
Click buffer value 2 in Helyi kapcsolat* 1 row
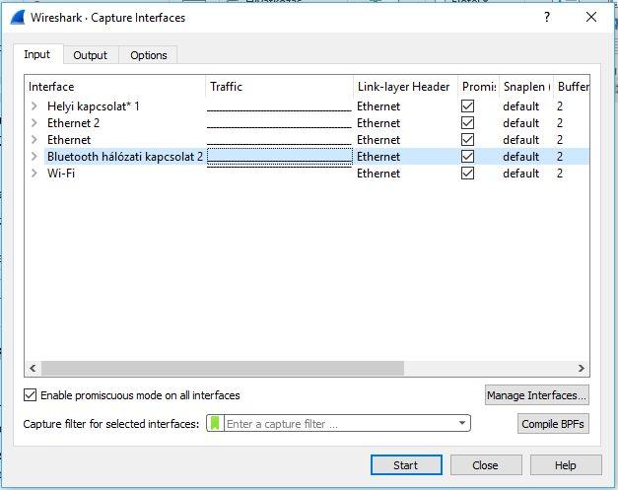560,106
